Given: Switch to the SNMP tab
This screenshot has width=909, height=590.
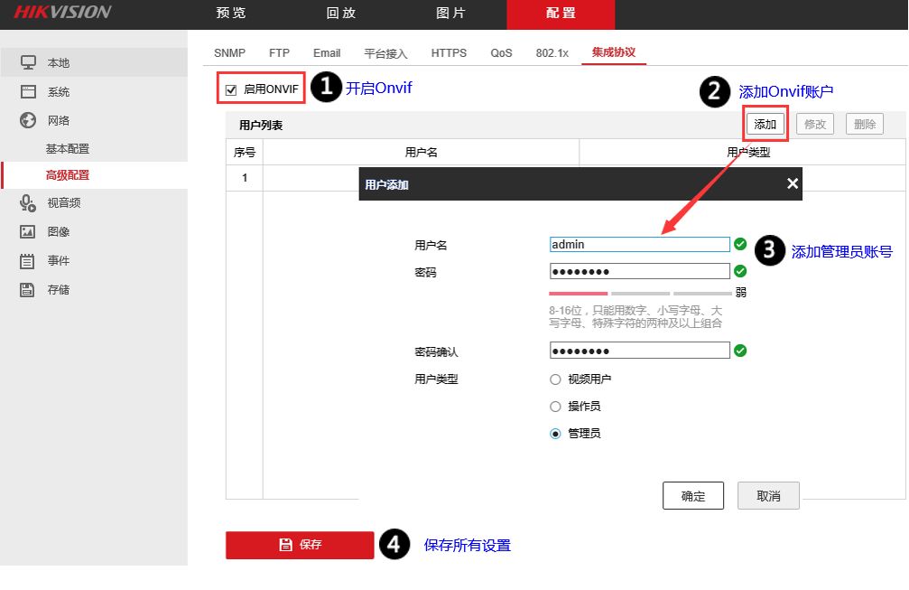Looking at the screenshot, I should click(229, 52).
